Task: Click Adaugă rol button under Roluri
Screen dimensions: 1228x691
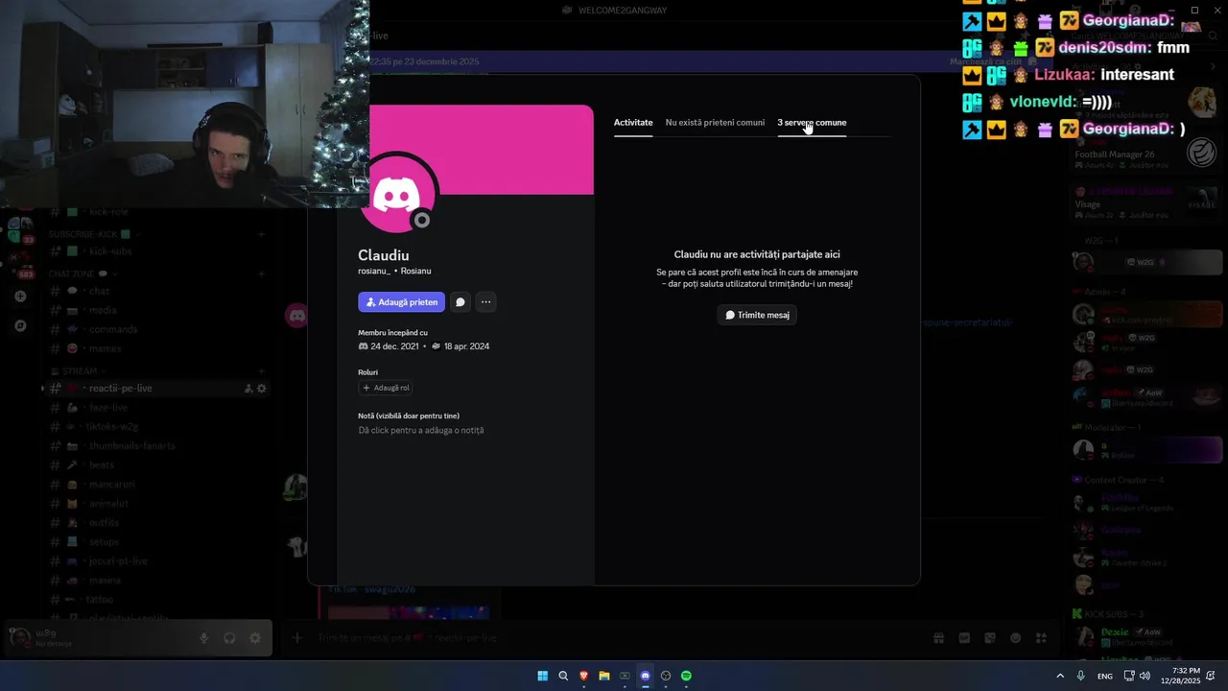Action: click(x=386, y=388)
